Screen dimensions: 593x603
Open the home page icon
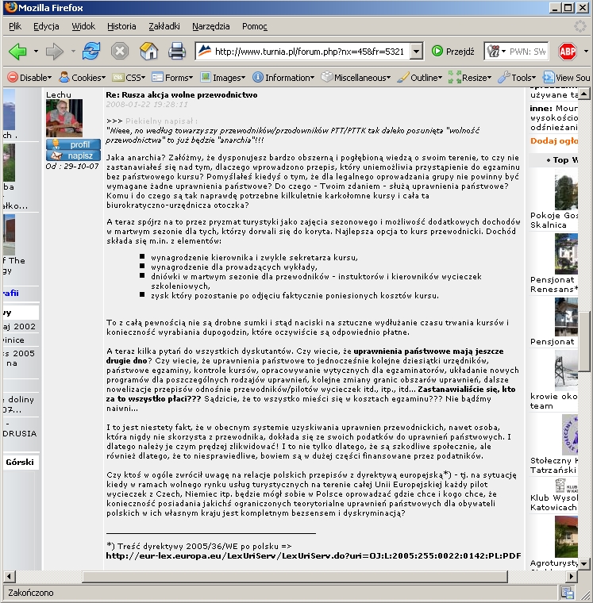point(148,51)
